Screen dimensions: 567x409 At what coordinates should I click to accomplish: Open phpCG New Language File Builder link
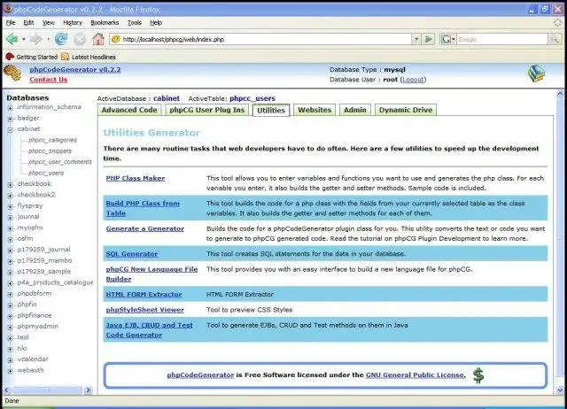click(151, 274)
